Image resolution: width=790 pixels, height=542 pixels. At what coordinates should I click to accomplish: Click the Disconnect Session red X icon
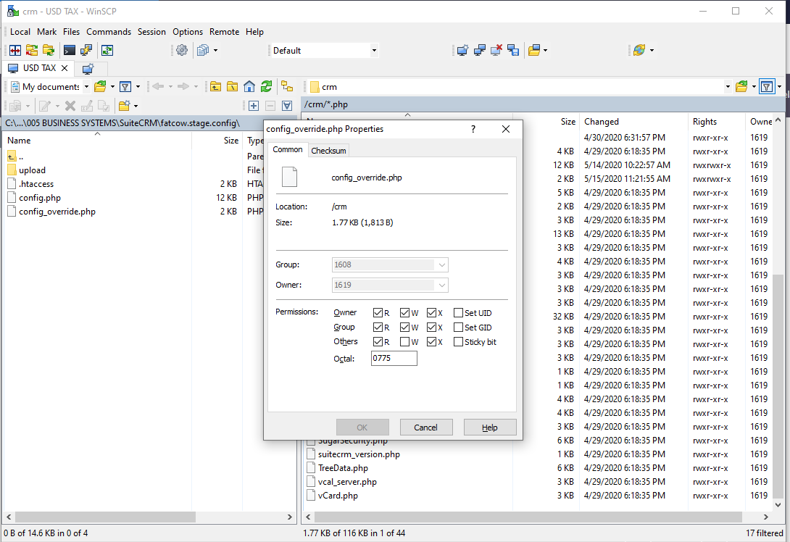(x=496, y=51)
